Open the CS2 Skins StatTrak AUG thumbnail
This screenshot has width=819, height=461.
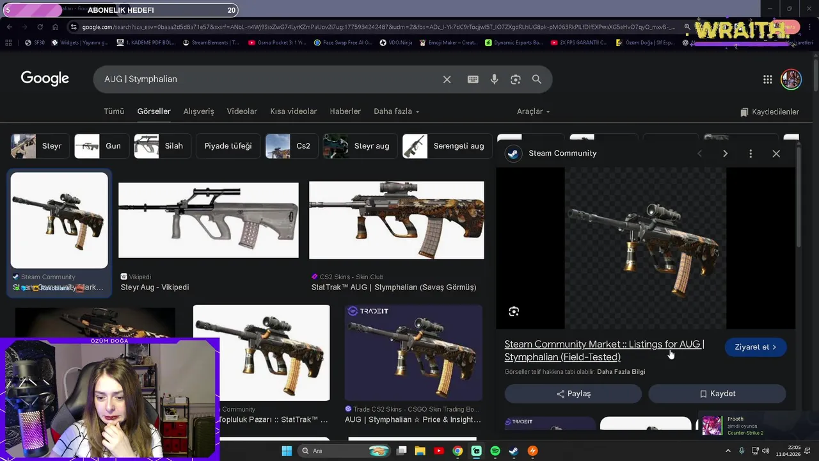tap(397, 220)
